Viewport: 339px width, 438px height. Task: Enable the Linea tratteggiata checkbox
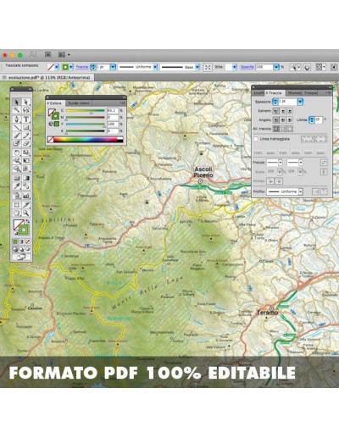tap(256, 139)
